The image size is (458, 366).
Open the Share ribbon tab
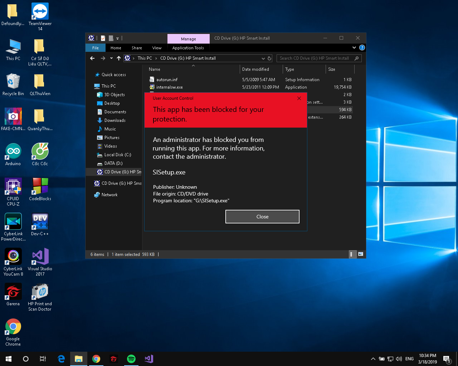(x=137, y=48)
